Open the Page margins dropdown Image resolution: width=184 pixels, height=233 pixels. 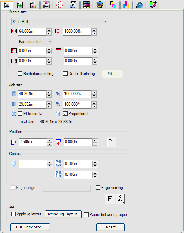35,42
